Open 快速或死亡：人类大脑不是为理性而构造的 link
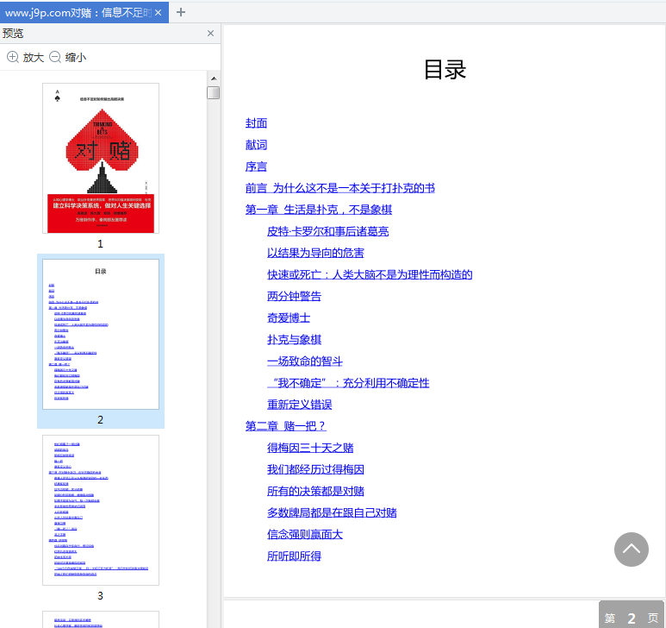This screenshot has height=628, width=666. point(370,275)
